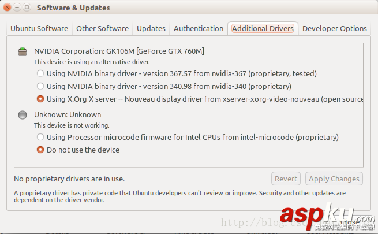Click the NVIDIA graphics card device icon
The width and height of the screenshot is (378, 234).
click(23, 51)
